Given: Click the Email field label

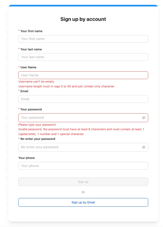Looking at the screenshot, I should tap(24, 91).
